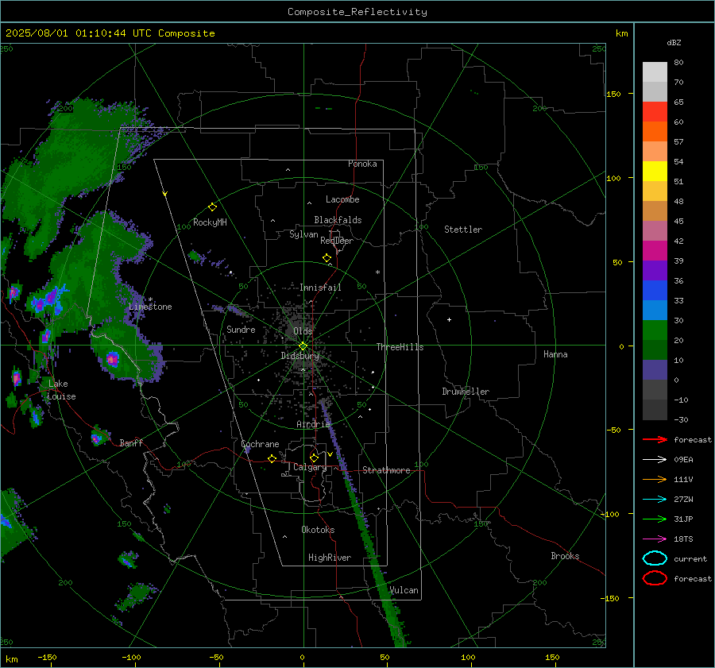The image size is (715, 668).
Task: Click the yellow diamond marker beside RockyMH
Action: point(212,207)
